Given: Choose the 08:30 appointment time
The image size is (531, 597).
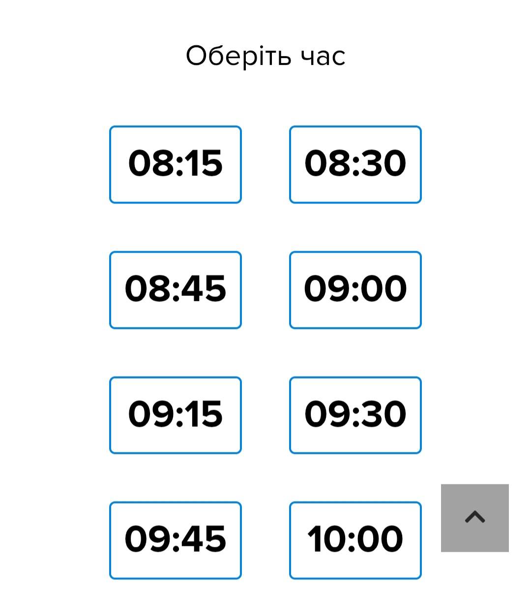Looking at the screenshot, I should point(355,164).
